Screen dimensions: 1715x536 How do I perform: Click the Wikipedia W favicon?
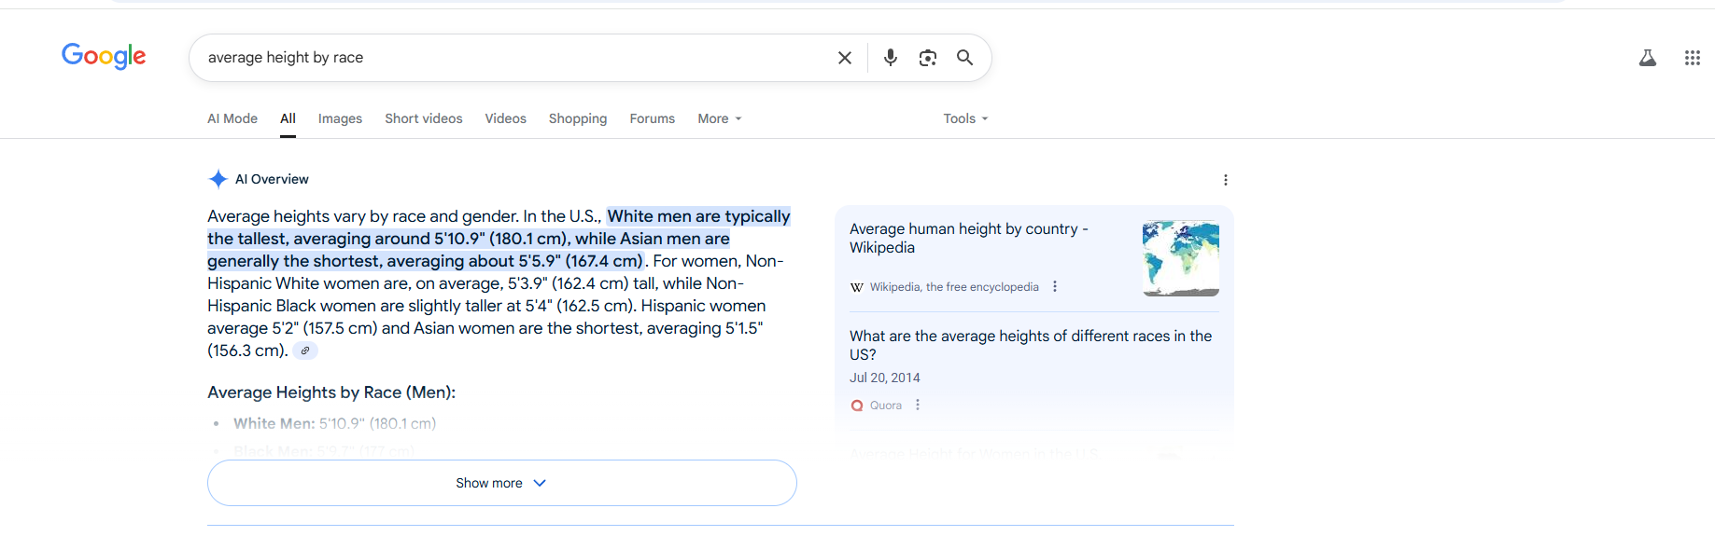[857, 287]
